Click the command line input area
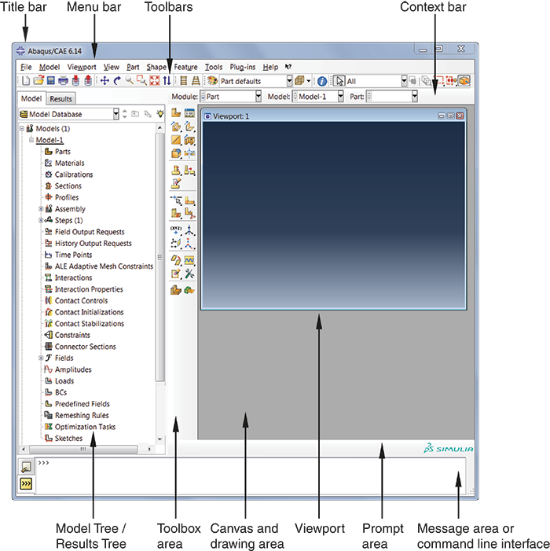This screenshot has width=550, height=551. pos(236,476)
